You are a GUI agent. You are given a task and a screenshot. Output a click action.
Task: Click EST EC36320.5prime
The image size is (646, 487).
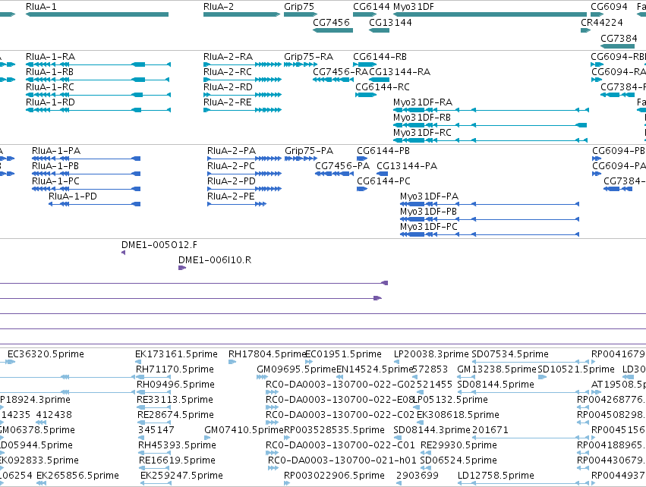[11, 362]
